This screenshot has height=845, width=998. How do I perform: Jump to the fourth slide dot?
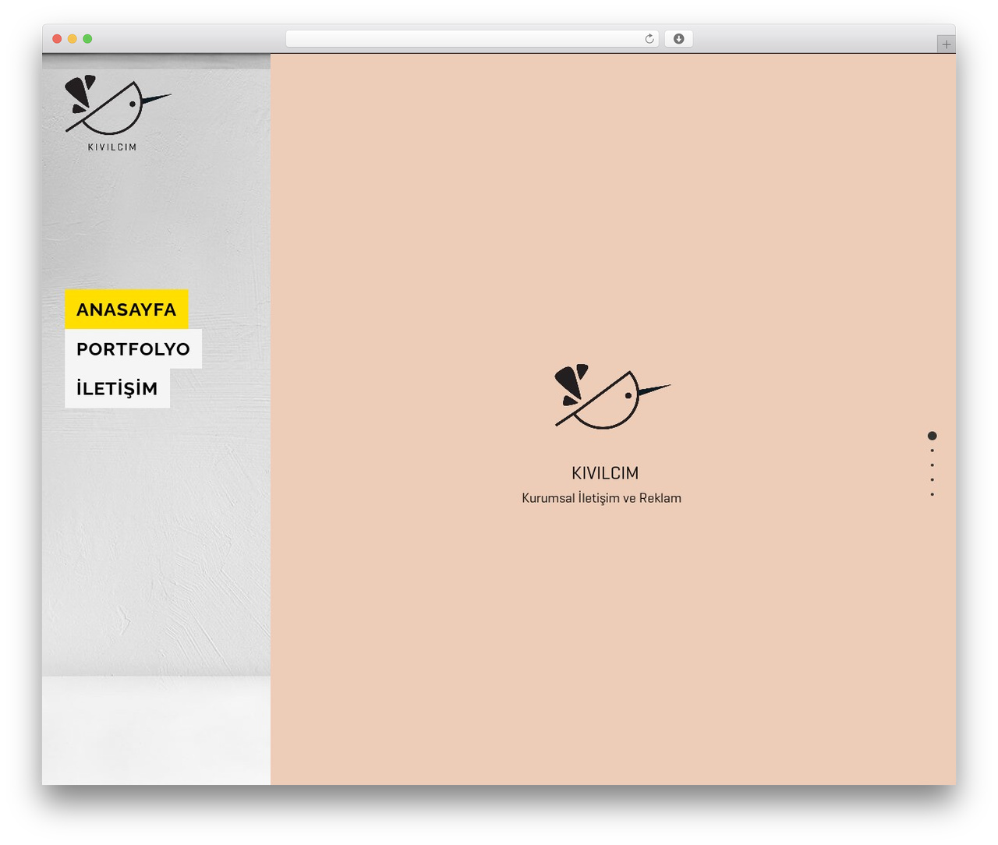(x=932, y=479)
